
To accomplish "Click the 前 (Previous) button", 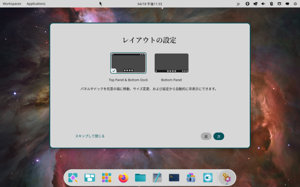I will 206,136.
